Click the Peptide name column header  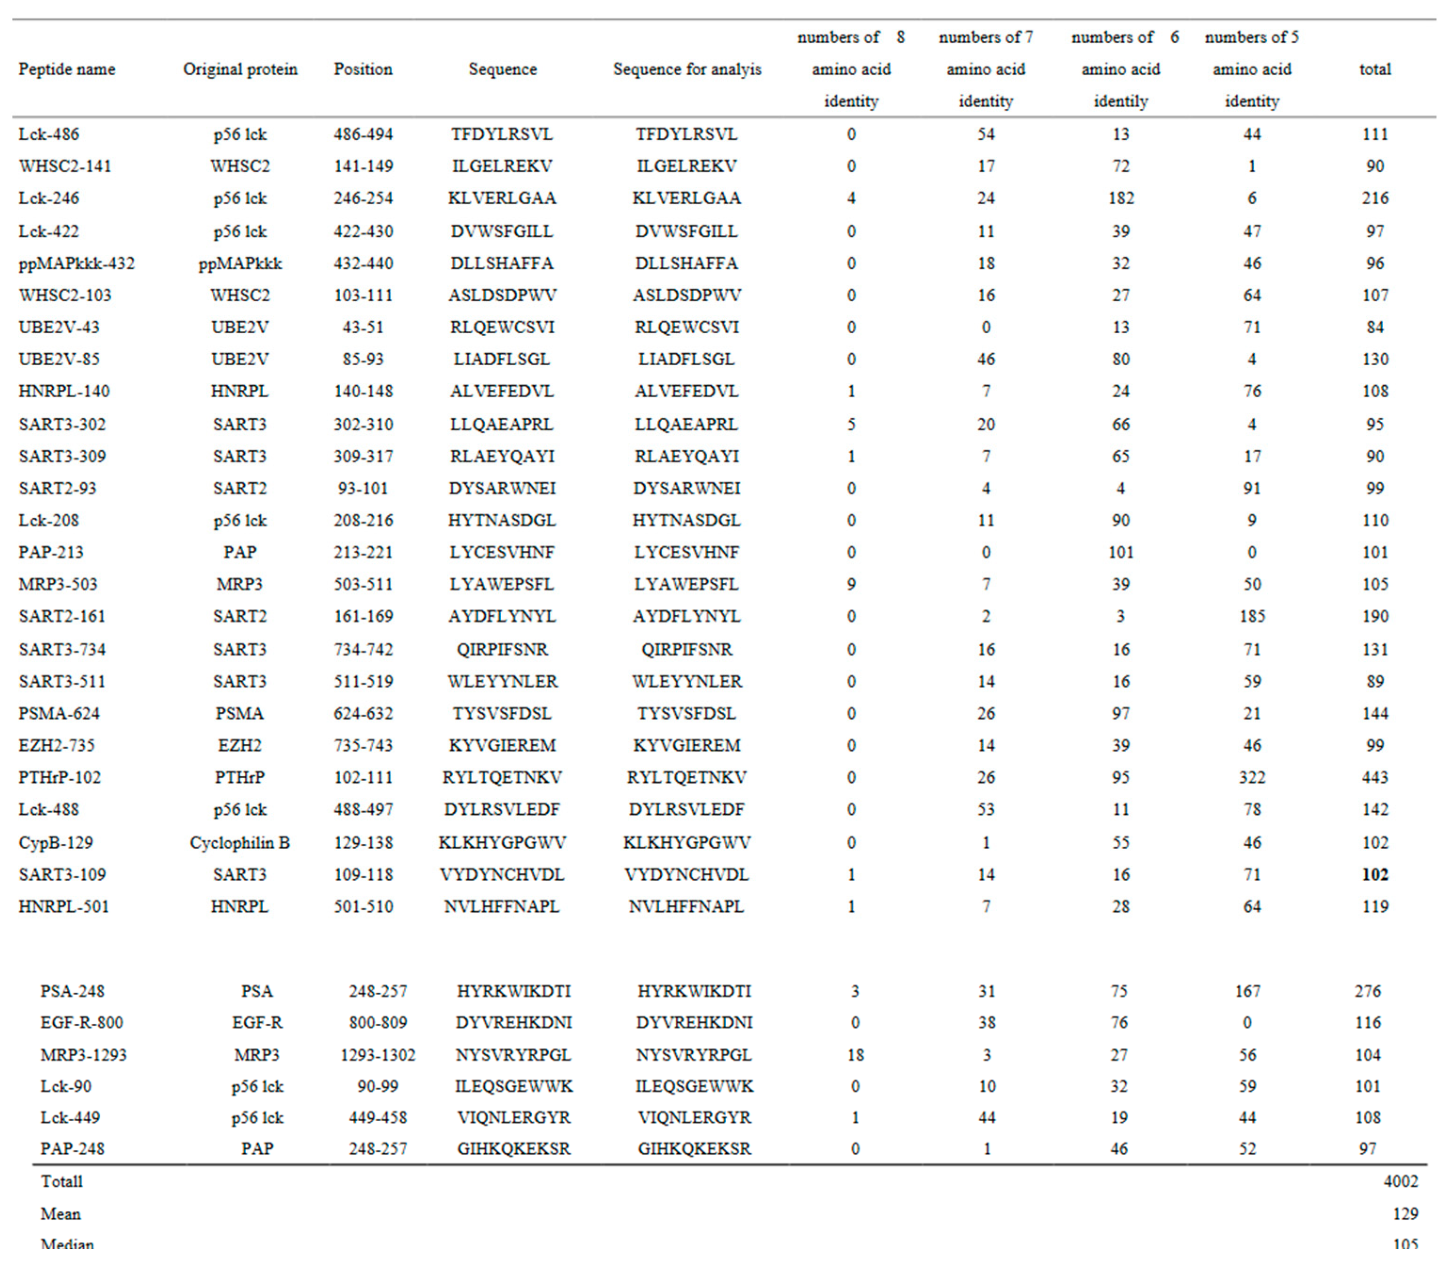tap(67, 70)
